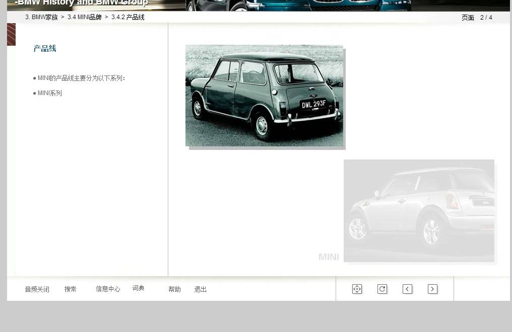
Task: Click the 产品线 heading
Action: (45, 49)
